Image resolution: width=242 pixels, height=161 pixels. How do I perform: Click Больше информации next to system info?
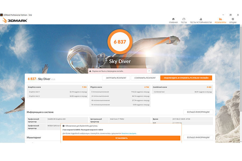(198, 112)
